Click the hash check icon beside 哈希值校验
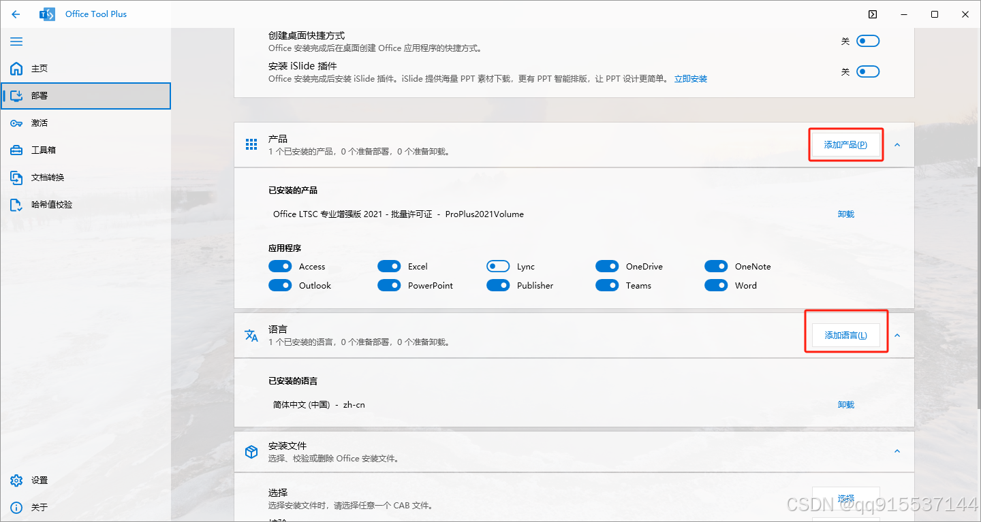 (16, 205)
